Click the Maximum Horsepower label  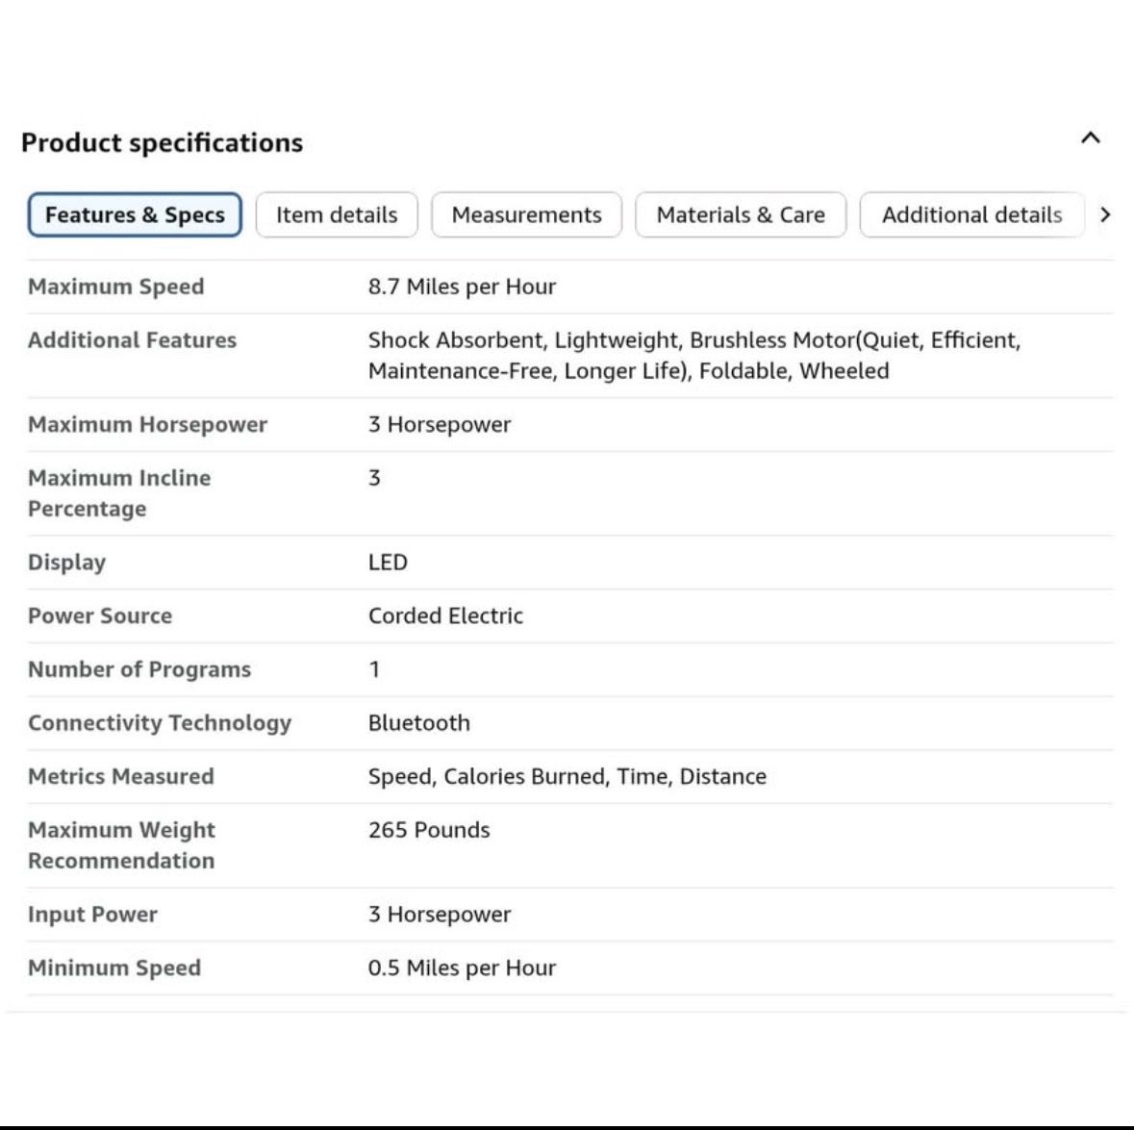click(147, 424)
